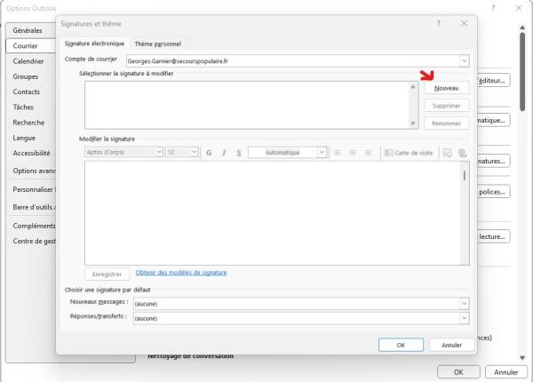Click scroll-down arrow of Options Outlook window

(522, 357)
